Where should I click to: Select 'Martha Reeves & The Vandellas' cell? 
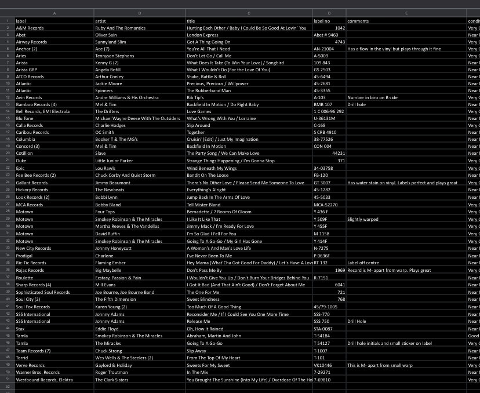pyautogui.click(x=140, y=226)
